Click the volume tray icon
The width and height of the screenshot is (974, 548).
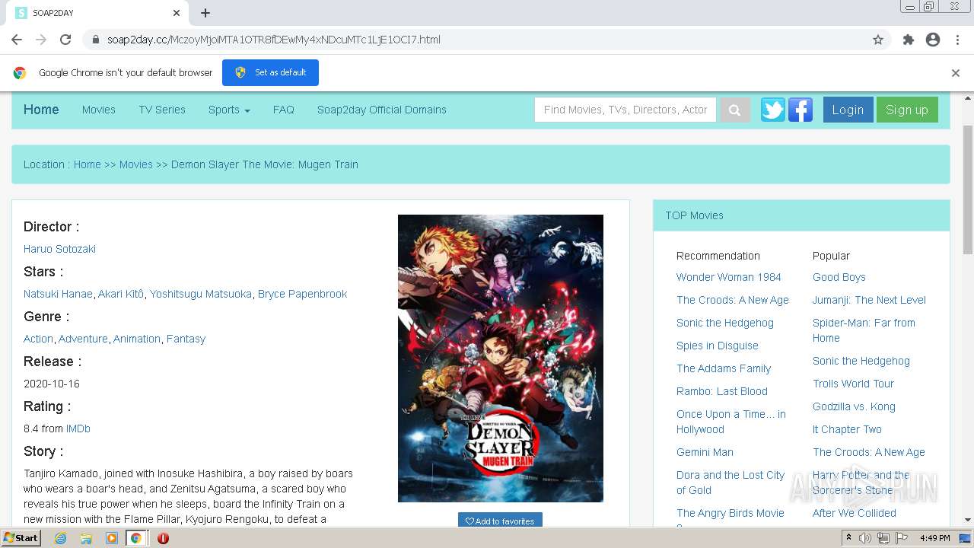click(x=865, y=538)
